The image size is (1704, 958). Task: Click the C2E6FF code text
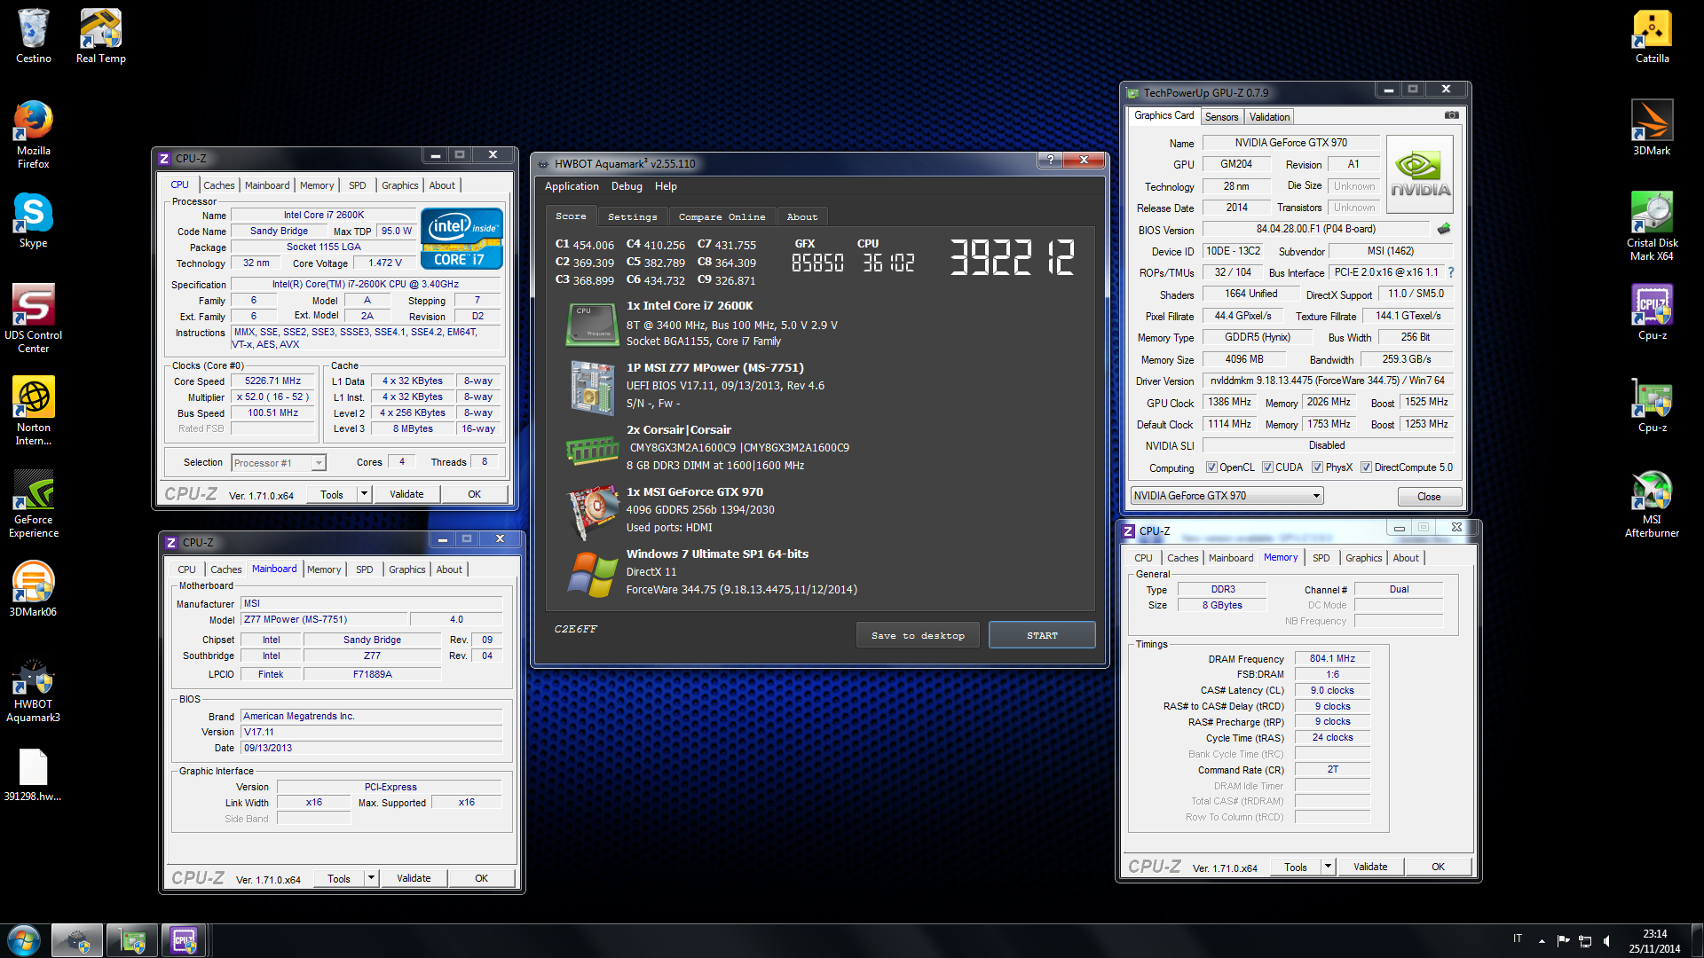[576, 629]
